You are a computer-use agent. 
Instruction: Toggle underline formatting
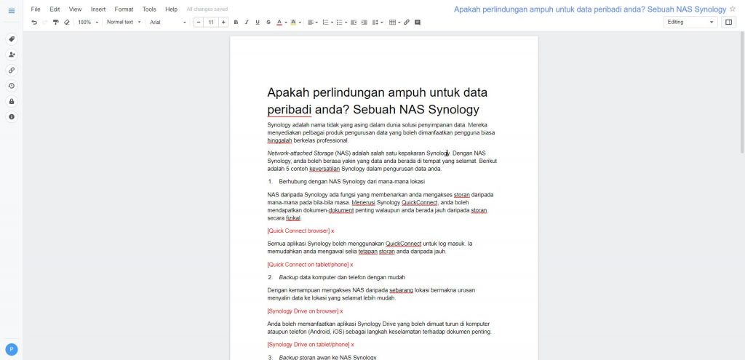pos(258,22)
